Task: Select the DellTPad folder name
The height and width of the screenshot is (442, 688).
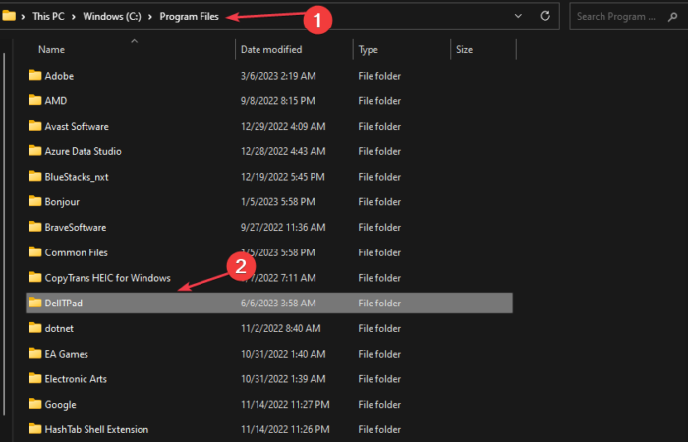Action: [64, 303]
